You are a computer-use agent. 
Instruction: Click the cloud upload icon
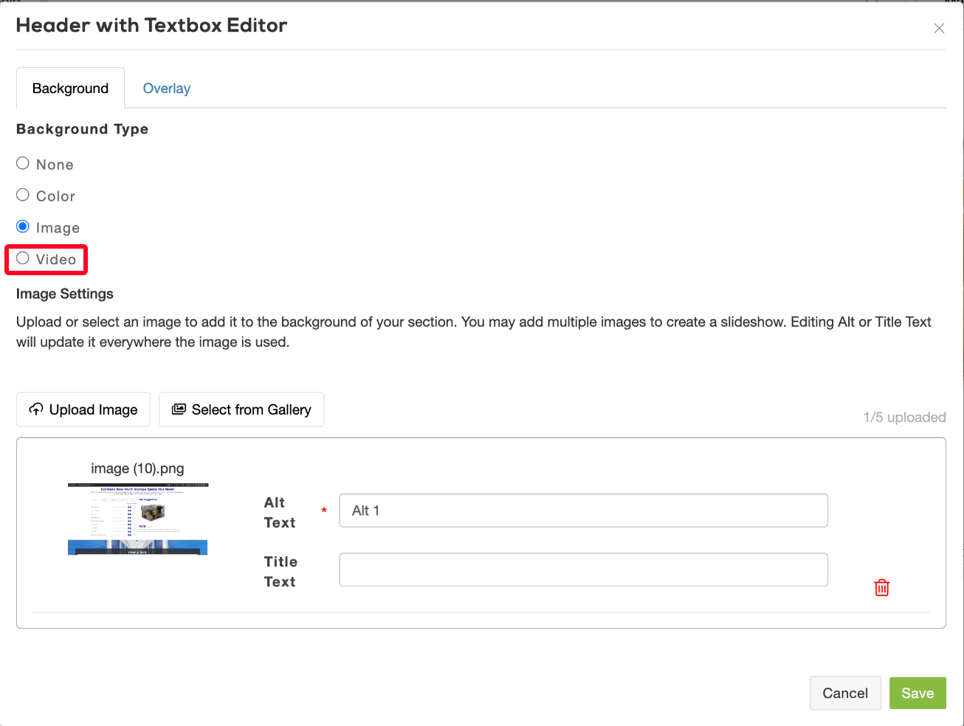pyautogui.click(x=35, y=409)
